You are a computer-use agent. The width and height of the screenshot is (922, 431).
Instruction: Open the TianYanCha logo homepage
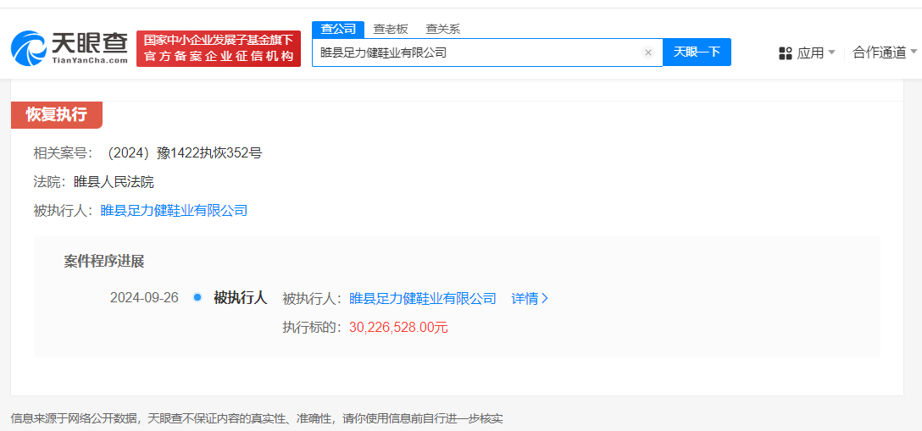tap(69, 47)
